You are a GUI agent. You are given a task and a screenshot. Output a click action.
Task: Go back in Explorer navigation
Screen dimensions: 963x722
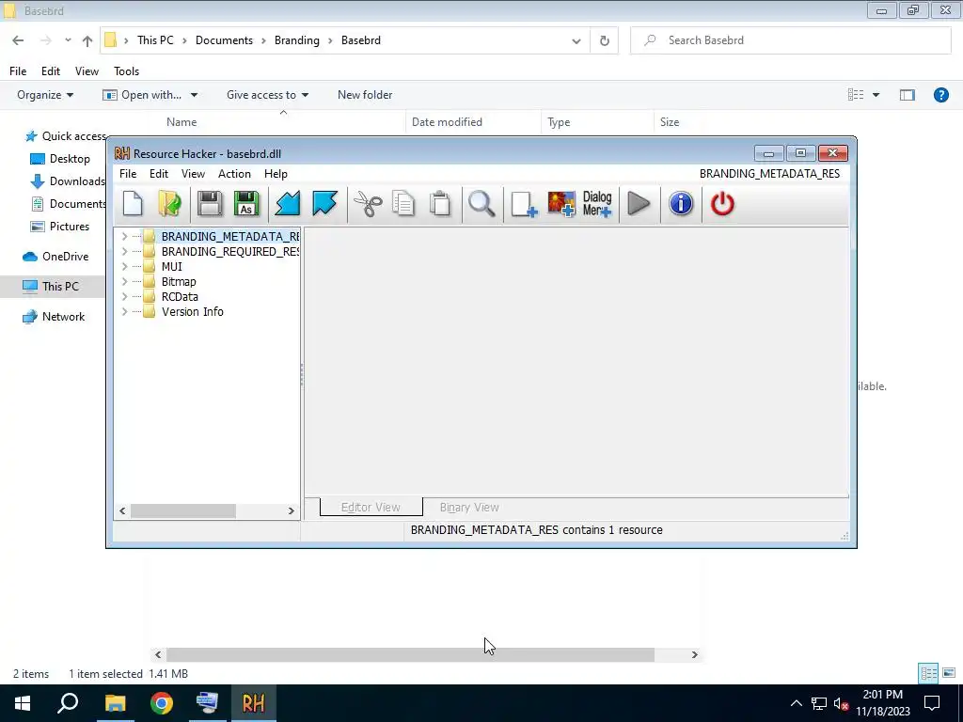[18, 40]
